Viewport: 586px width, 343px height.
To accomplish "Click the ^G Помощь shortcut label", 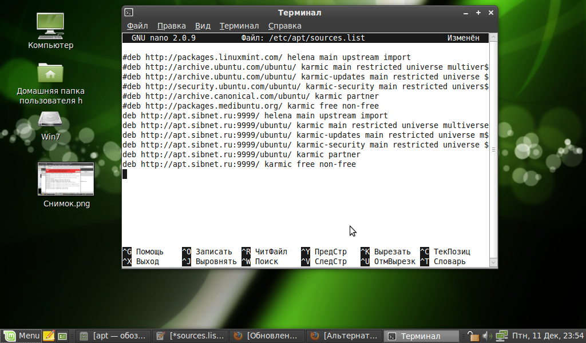I will pos(143,252).
